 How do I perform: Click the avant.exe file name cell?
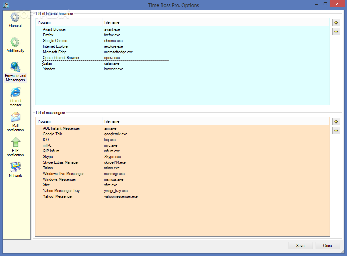coord(112,29)
